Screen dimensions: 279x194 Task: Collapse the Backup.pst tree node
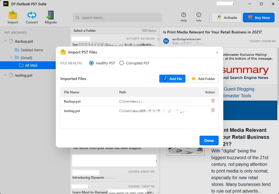5,41
